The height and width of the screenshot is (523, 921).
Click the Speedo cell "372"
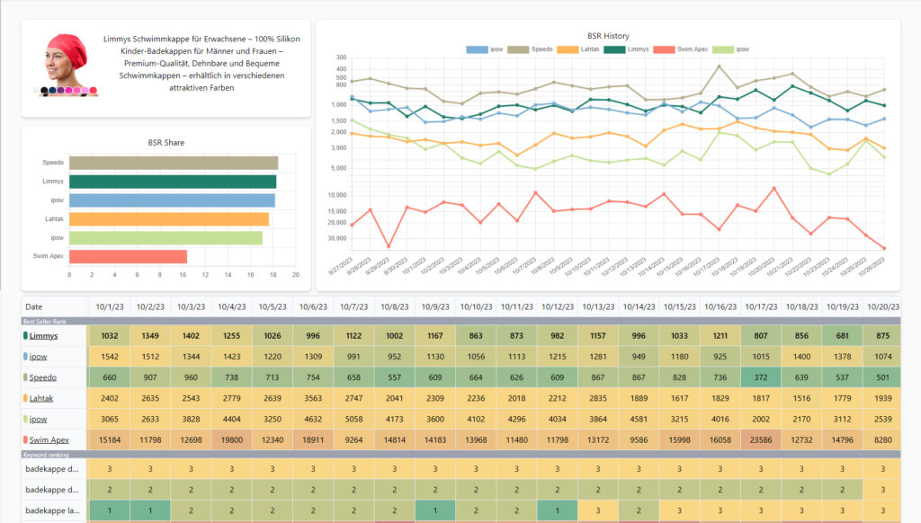[761, 377]
